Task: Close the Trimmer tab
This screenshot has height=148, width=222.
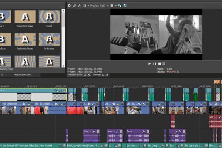Action: point(107,75)
